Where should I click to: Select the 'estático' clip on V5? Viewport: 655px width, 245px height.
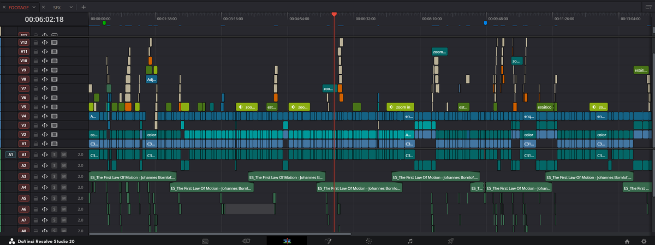(x=545, y=107)
